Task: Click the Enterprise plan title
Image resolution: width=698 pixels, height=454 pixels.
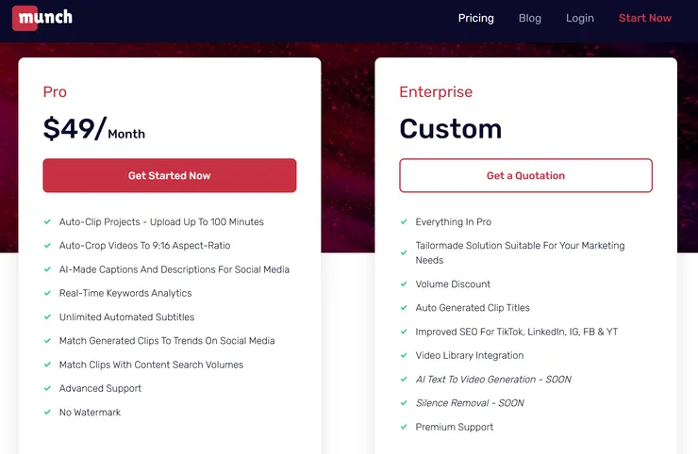Action: pos(436,92)
